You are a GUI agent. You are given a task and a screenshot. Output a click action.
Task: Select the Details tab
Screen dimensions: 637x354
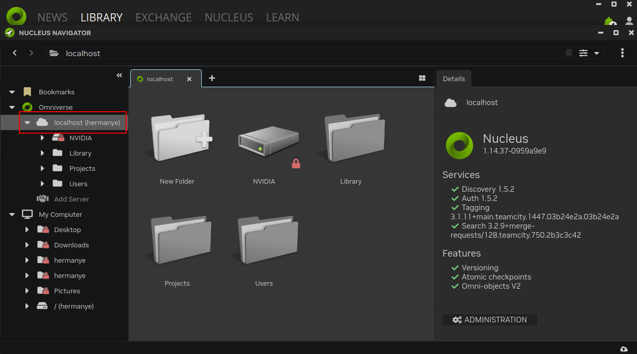click(x=454, y=79)
